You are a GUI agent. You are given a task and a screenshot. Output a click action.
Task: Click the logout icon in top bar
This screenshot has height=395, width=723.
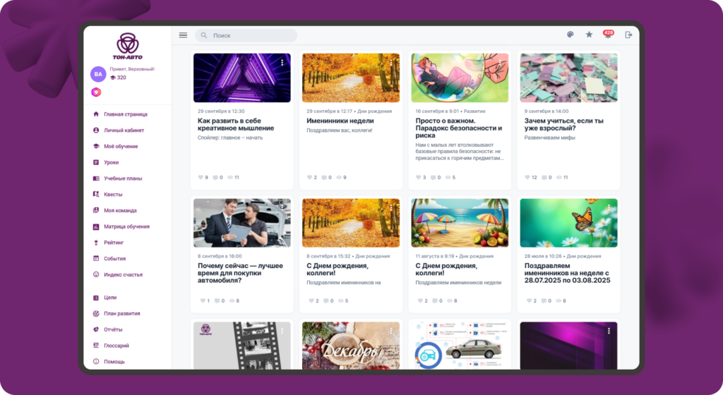pos(628,35)
